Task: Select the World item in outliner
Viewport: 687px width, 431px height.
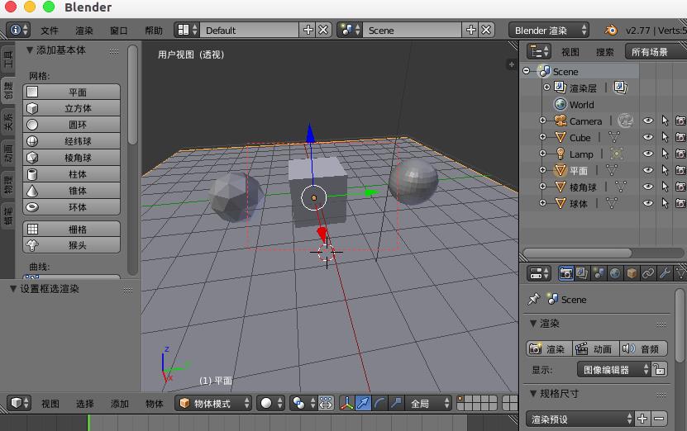Action: point(581,105)
